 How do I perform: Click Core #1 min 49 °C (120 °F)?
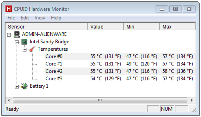click(x=142, y=64)
